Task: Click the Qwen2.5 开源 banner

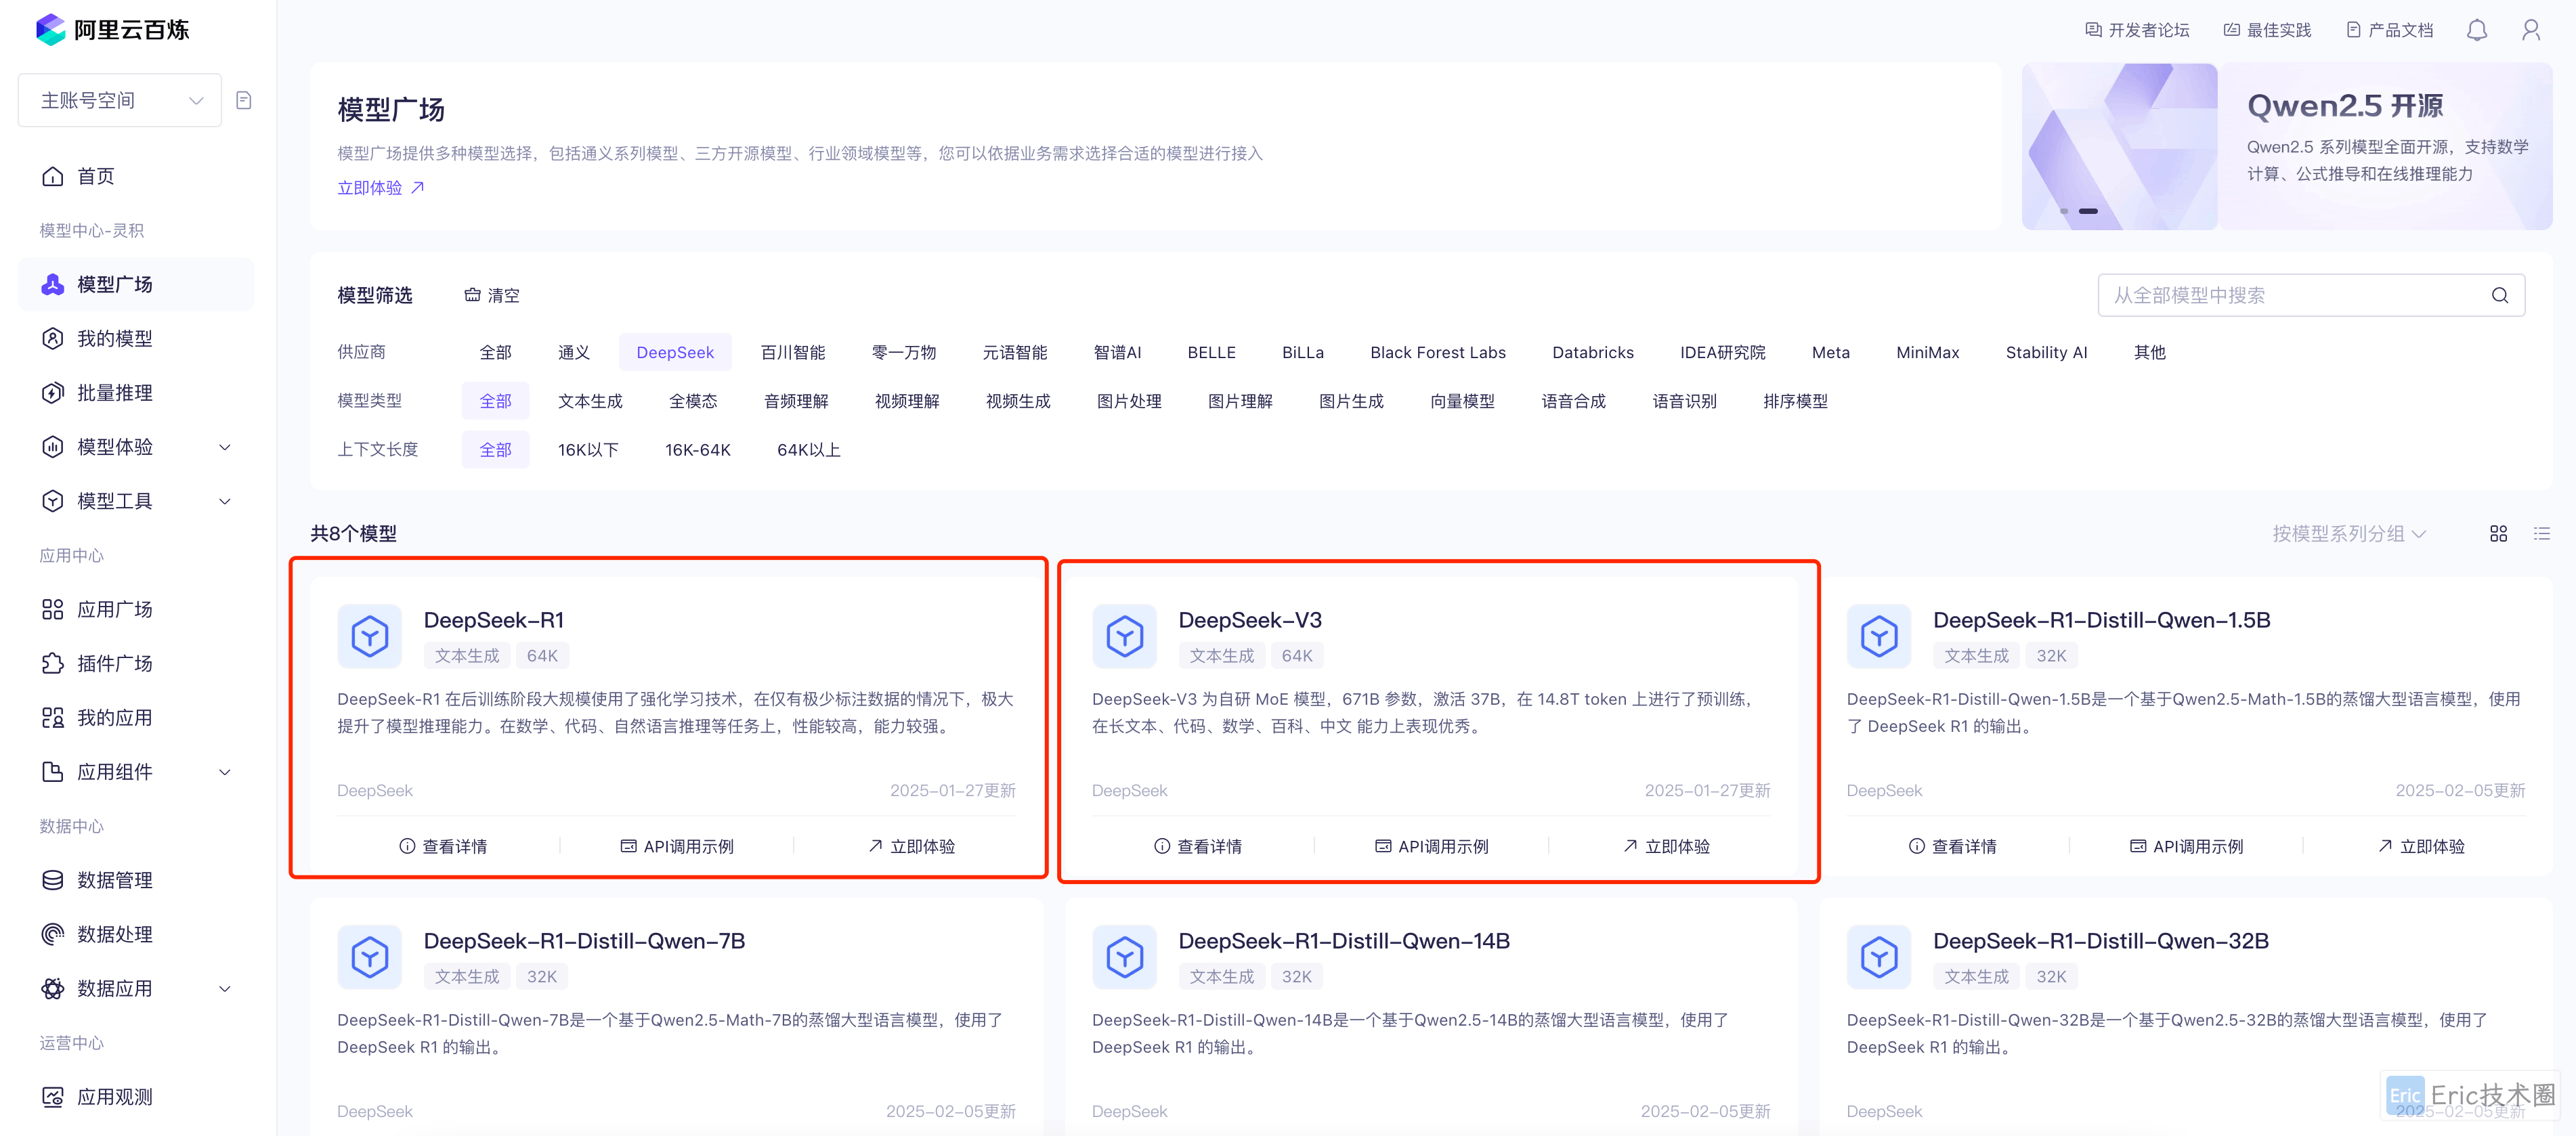Action: [x=2286, y=146]
